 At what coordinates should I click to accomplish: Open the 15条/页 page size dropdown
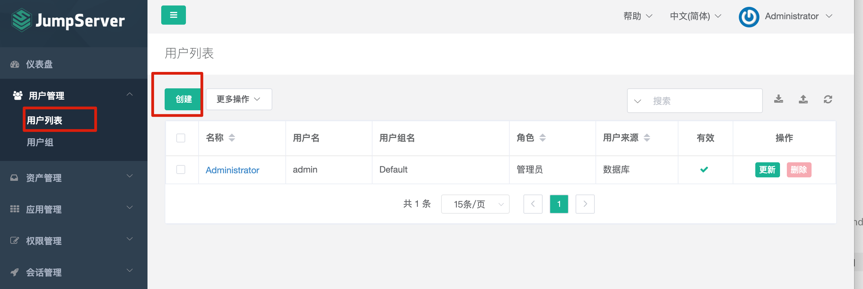coord(475,204)
